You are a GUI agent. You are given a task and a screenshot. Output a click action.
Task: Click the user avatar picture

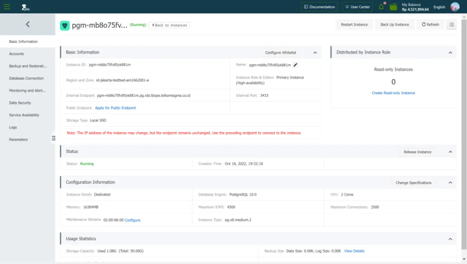click(x=455, y=7)
